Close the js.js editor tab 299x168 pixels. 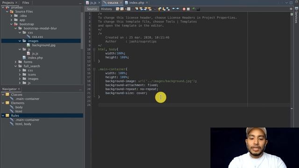click(99, 3)
